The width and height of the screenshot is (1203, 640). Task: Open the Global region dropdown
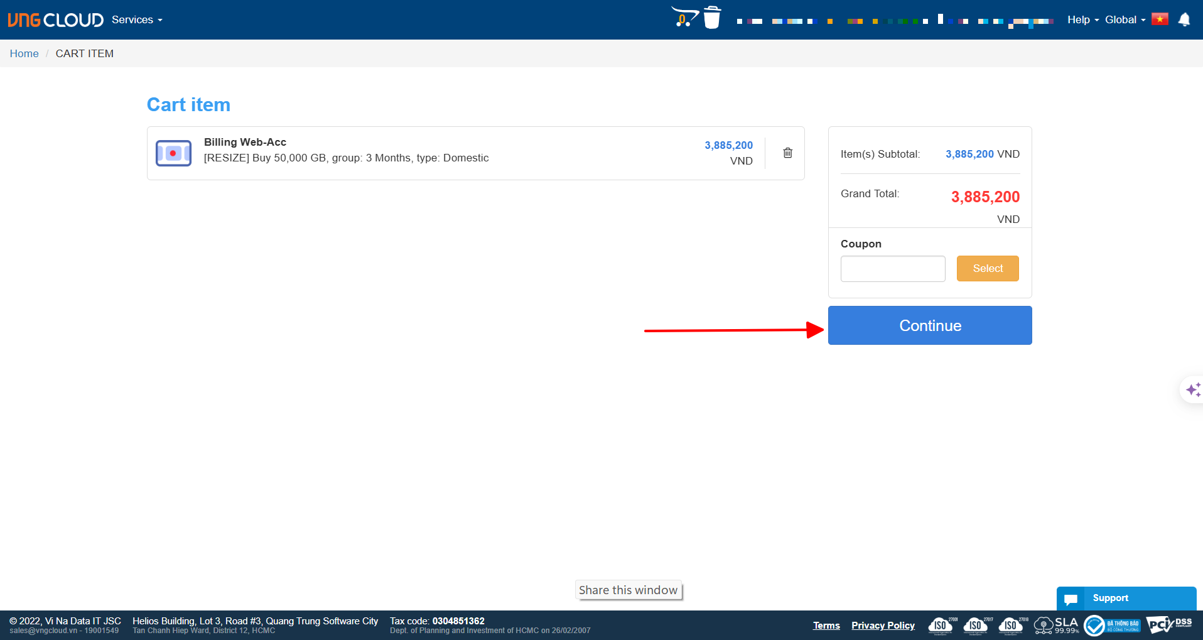[1125, 20]
